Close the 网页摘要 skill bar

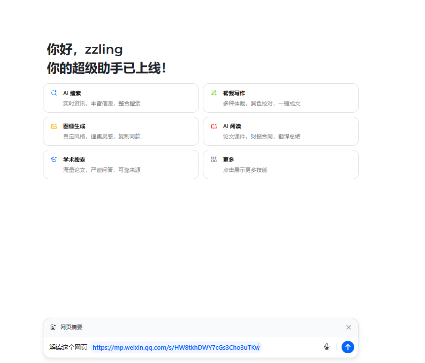348,328
